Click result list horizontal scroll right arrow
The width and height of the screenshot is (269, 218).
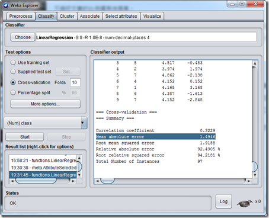click(x=73, y=181)
